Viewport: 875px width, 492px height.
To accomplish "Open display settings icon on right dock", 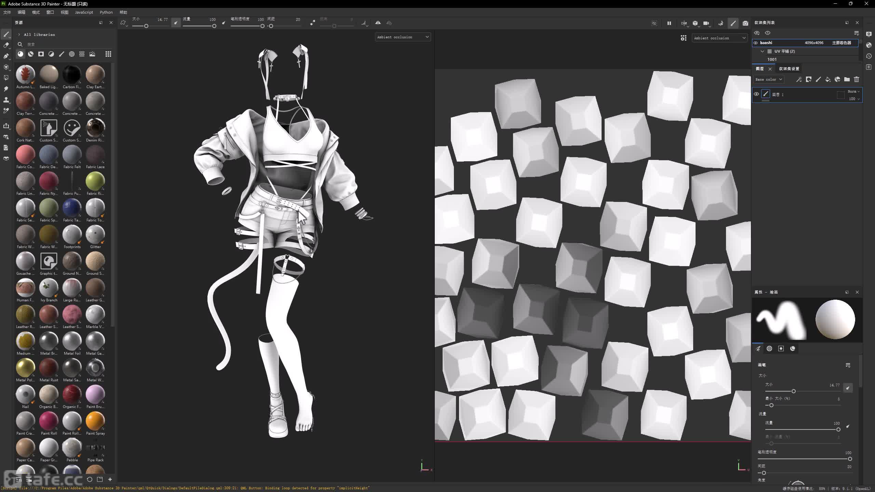I will [869, 34].
